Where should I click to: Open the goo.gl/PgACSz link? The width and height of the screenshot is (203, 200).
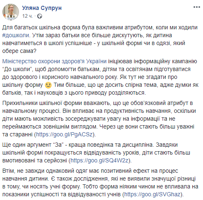coord(64,134)
